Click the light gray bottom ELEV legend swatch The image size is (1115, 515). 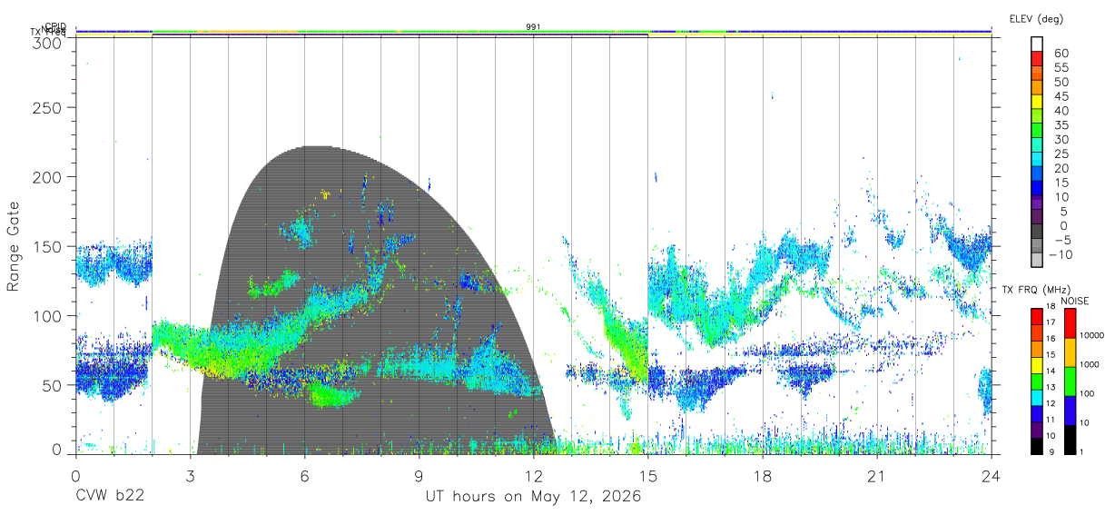1037,259
